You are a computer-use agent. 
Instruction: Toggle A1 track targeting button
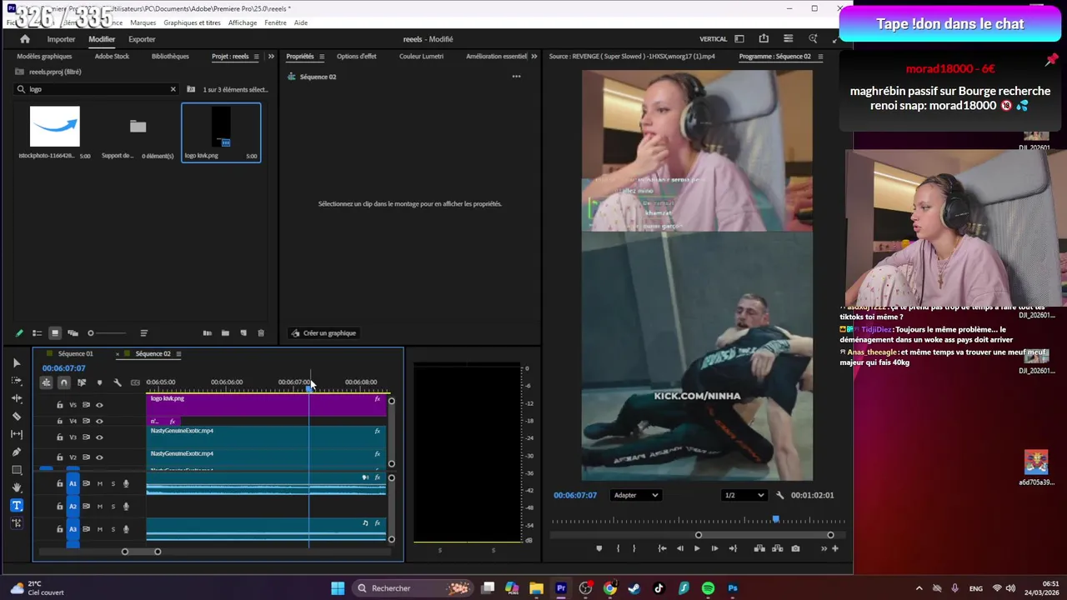tap(73, 483)
